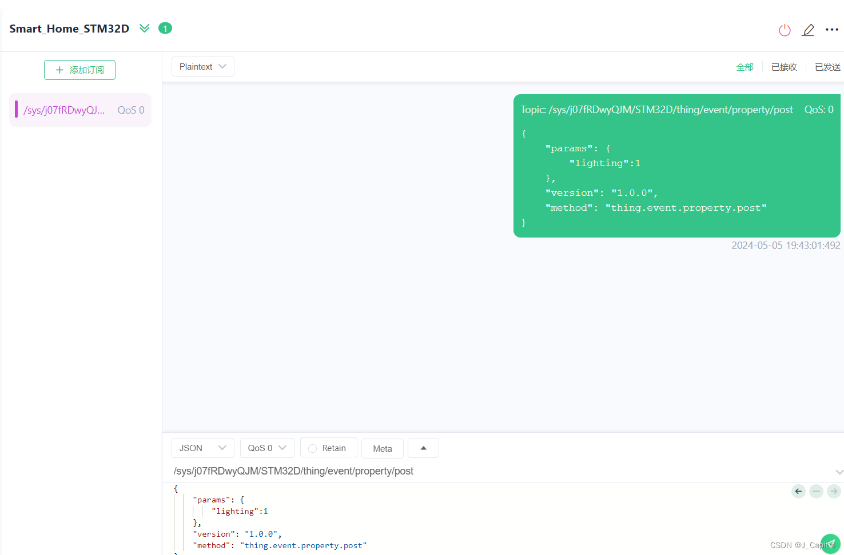Open the three-dots more menu
Image resolution: width=844 pixels, height=555 pixels.
coord(832,30)
